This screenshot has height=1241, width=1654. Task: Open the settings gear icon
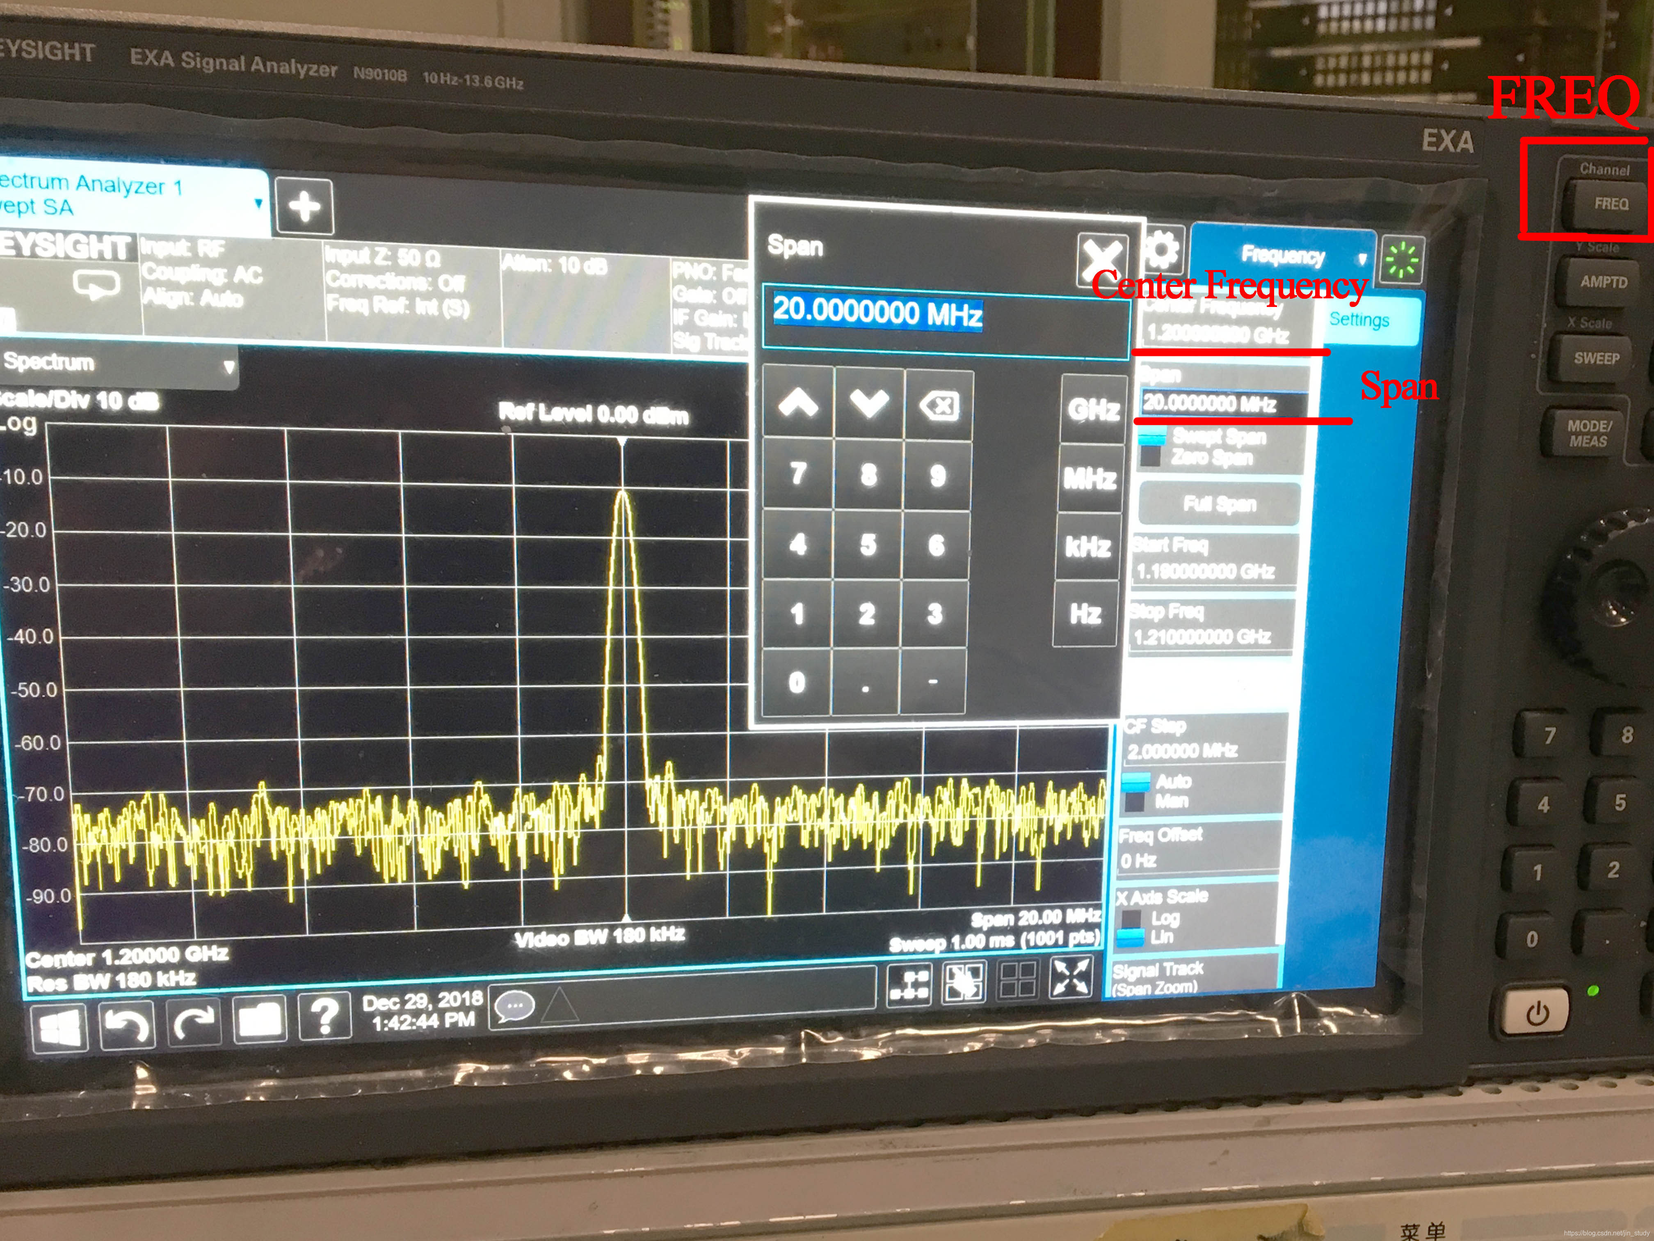(x=1162, y=249)
